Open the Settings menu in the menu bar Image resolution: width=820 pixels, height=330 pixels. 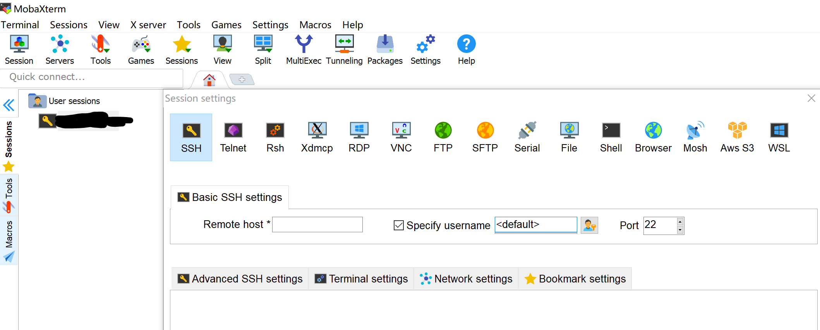click(x=270, y=25)
